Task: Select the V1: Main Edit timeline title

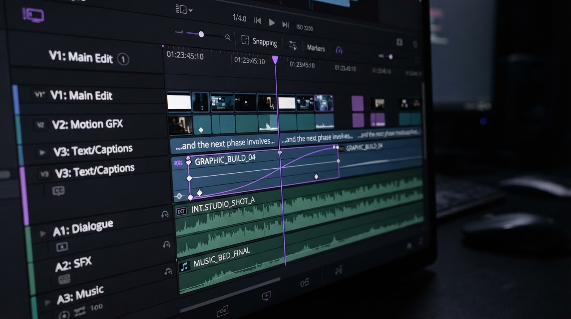Action: click(x=81, y=57)
